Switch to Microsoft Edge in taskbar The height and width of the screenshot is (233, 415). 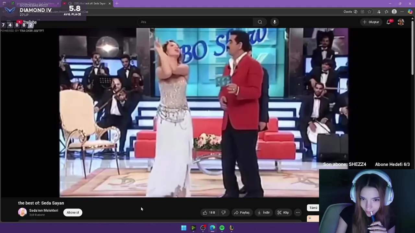[212, 228]
